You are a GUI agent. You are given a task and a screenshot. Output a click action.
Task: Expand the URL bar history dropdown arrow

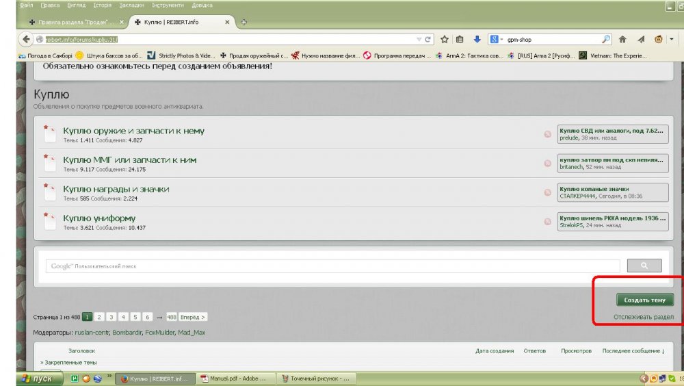(x=419, y=39)
